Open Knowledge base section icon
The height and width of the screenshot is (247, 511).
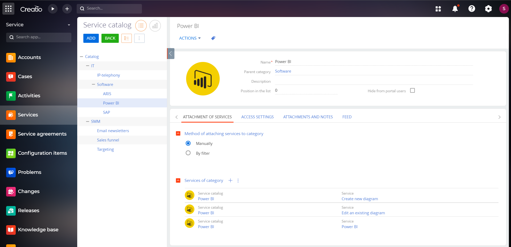coord(11,230)
